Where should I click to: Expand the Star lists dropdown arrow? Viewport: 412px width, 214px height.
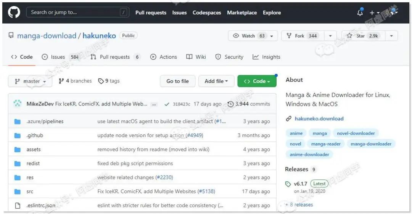coord(391,36)
